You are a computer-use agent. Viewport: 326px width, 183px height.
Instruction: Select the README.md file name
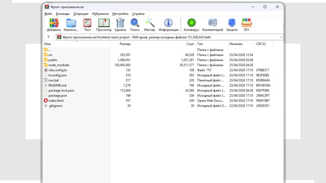57,85
